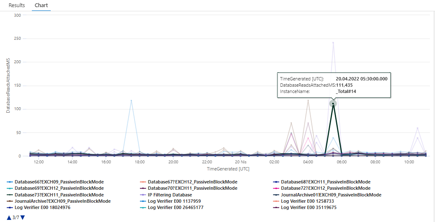The height and width of the screenshot is (222, 435).
Task: Click the 3/7 legend page indicator
Action: pyautogui.click(x=16, y=217)
